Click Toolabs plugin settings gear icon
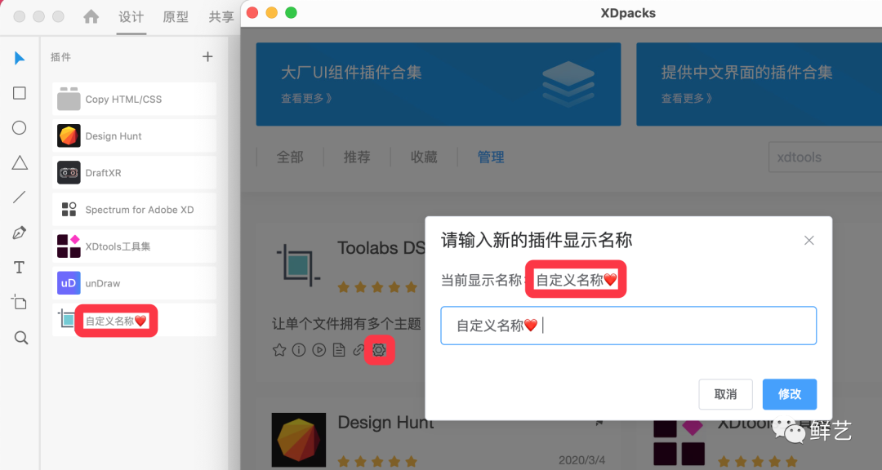The height and width of the screenshot is (470, 882). pyautogui.click(x=379, y=350)
